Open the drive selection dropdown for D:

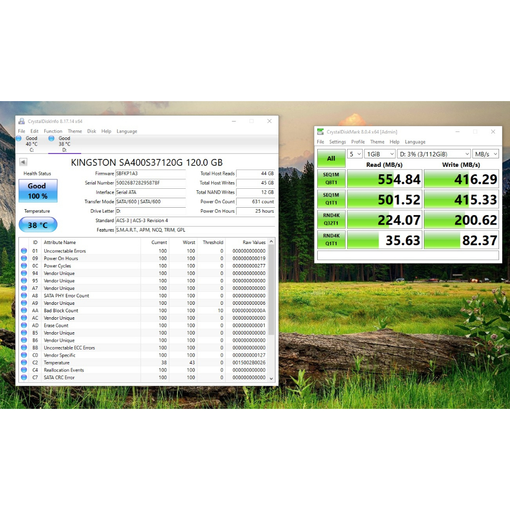(434, 153)
